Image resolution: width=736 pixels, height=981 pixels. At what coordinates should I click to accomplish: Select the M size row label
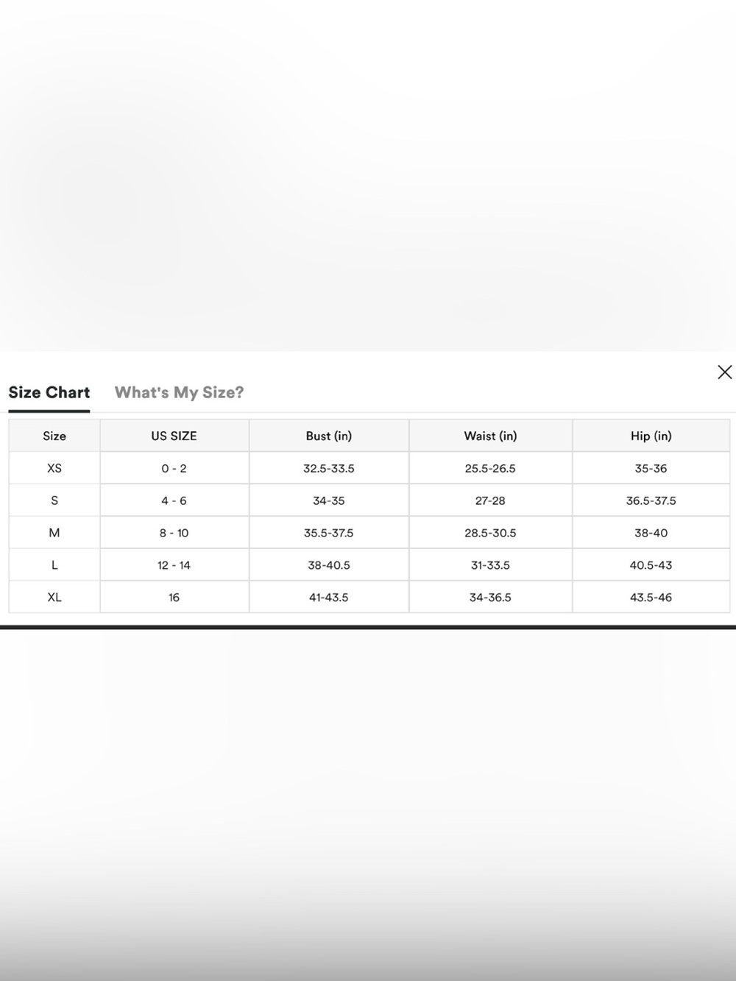[54, 533]
